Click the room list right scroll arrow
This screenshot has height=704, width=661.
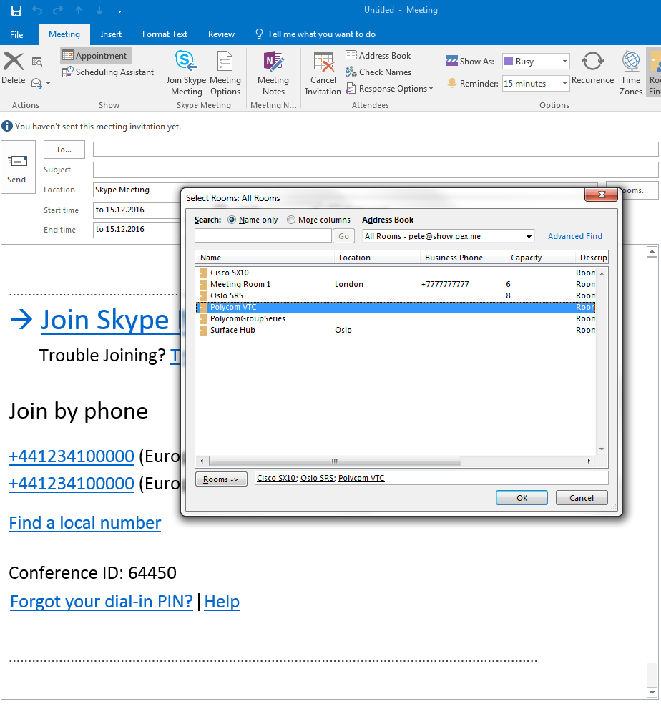(589, 461)
